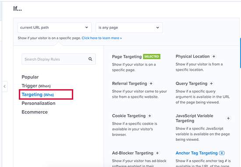Select the Targeting (Who) category
This screenshot has width=241, height=167.
[38, 94]
